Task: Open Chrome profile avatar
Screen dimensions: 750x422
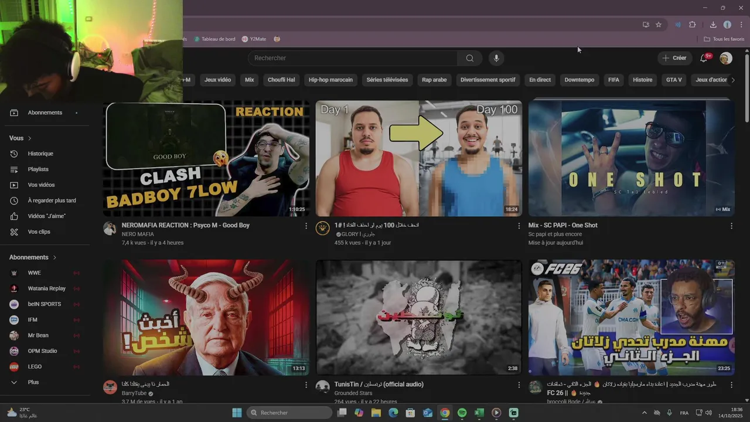Action: (727, 25)
